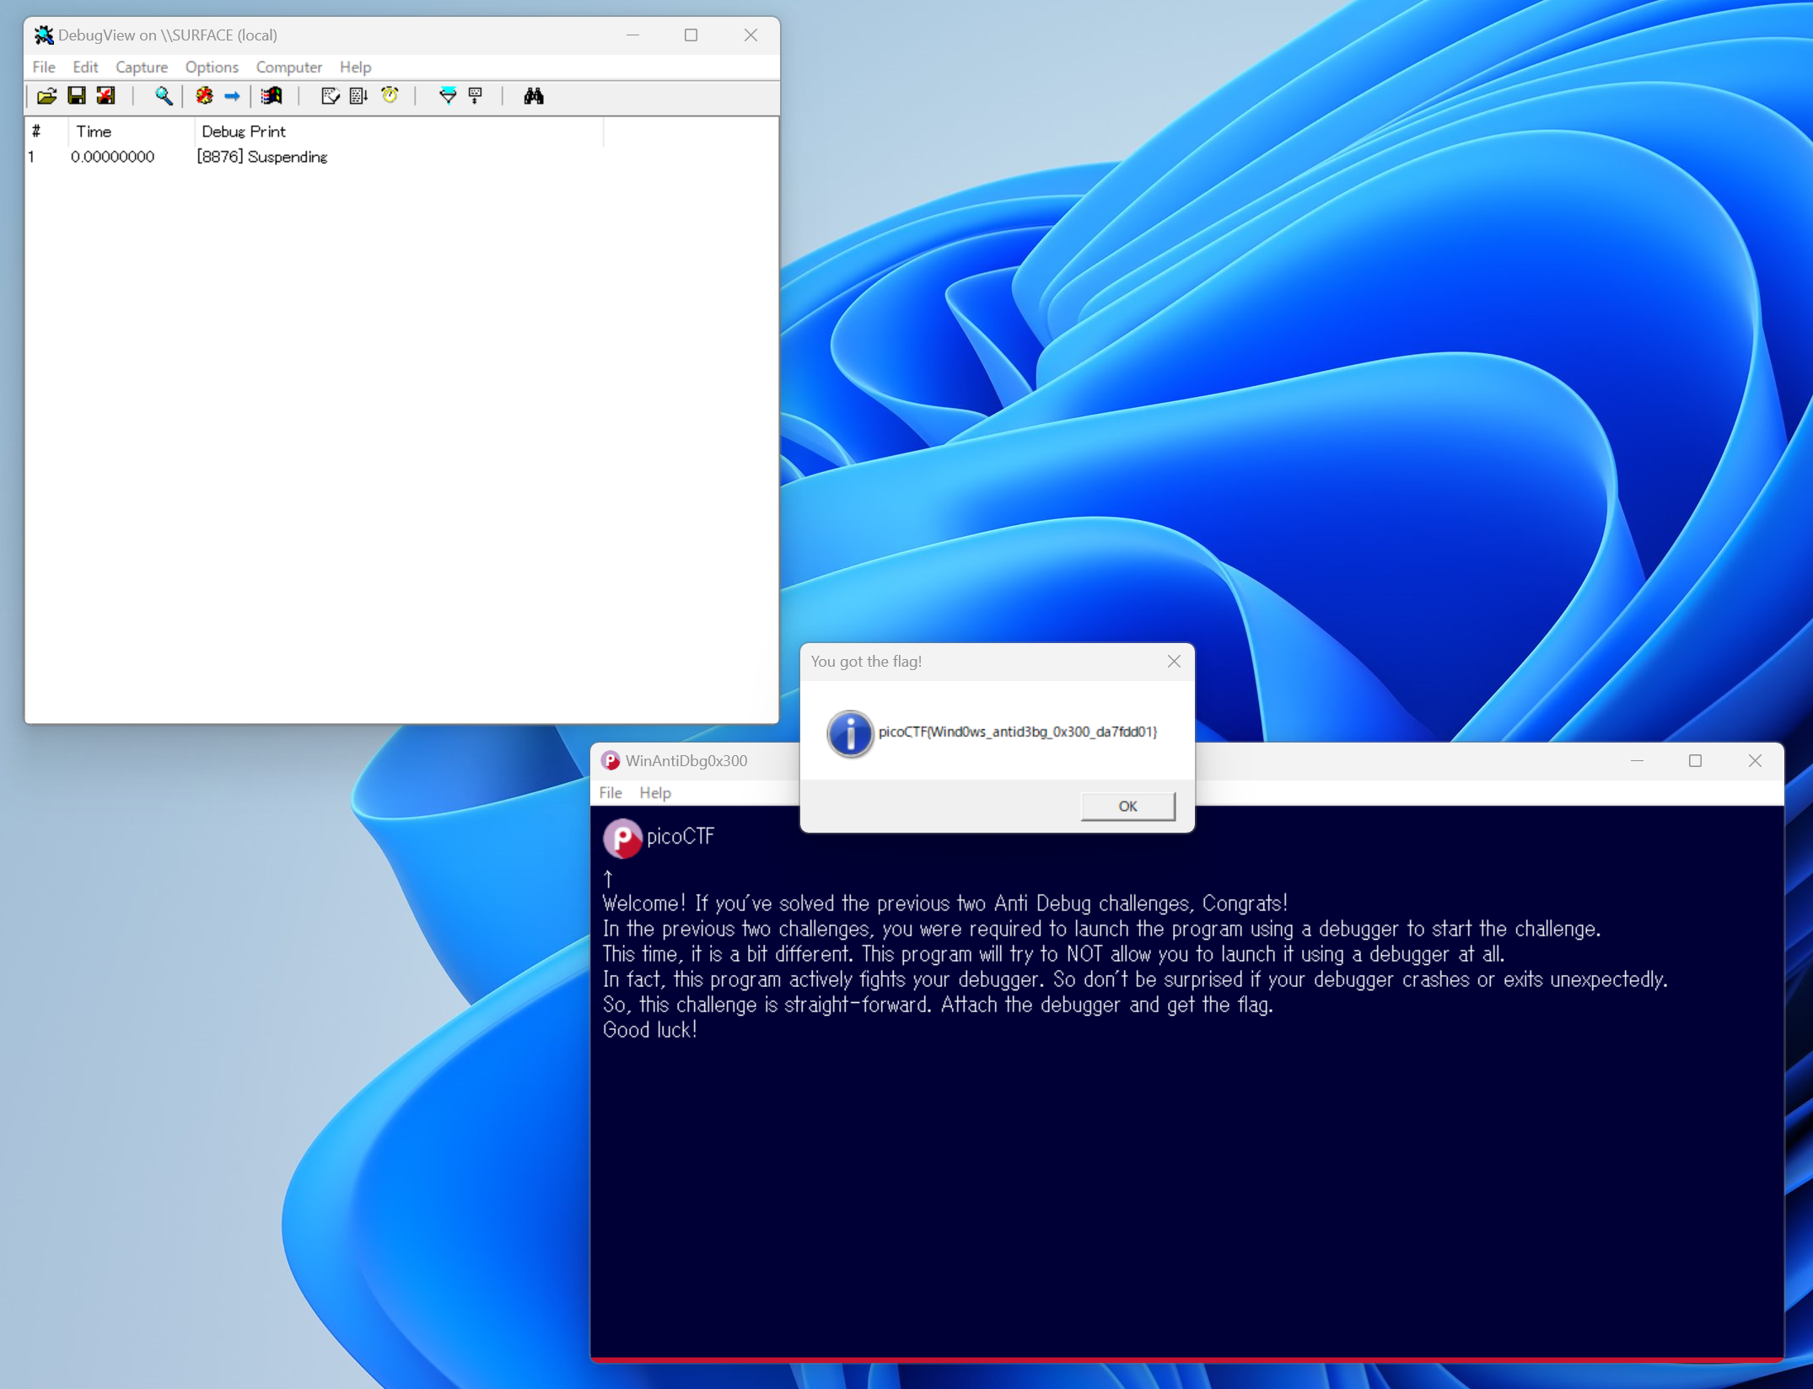1813x1389 pixels.
Task: Toggle the Capture Kernel icon
Action: pyautogui.click(x=204, y=96)
